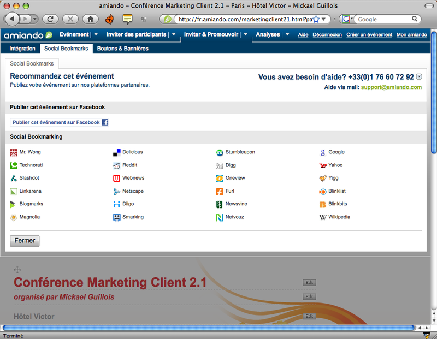
Task: Share on the Stumbleupon icon
Action: tap(220, 152)
